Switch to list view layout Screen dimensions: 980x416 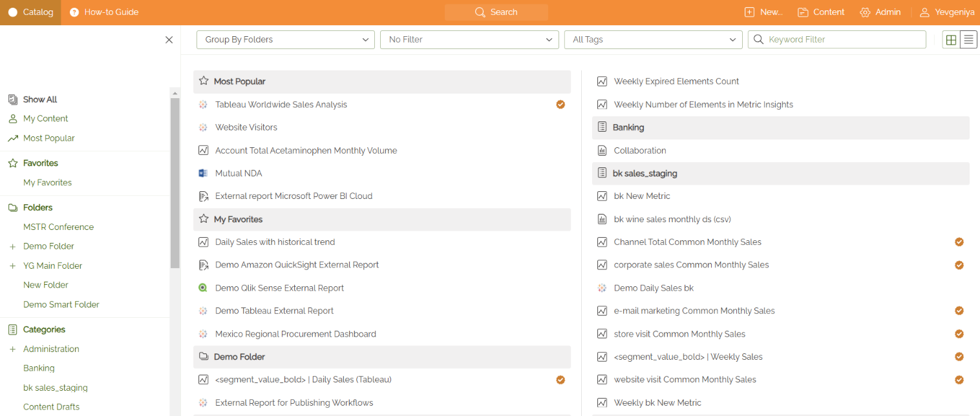[968, 40]
